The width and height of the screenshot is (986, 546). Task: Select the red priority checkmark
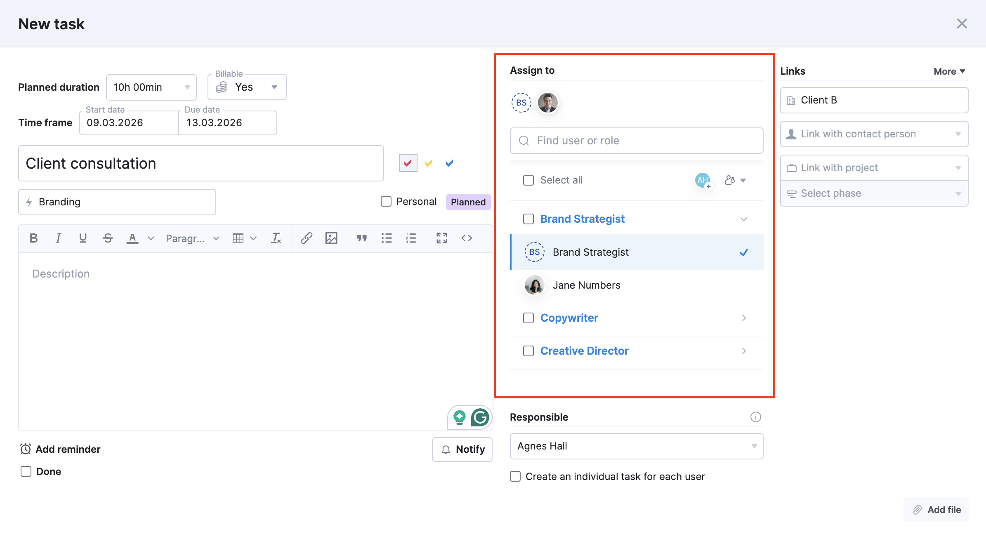408,163
